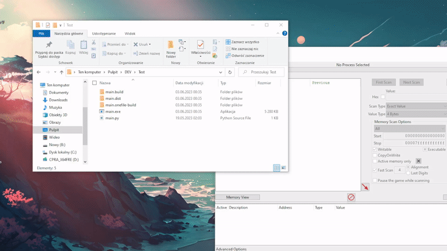447x251 pixels.
Task: Go up one folder level arrow
Action: click(61, 73)
